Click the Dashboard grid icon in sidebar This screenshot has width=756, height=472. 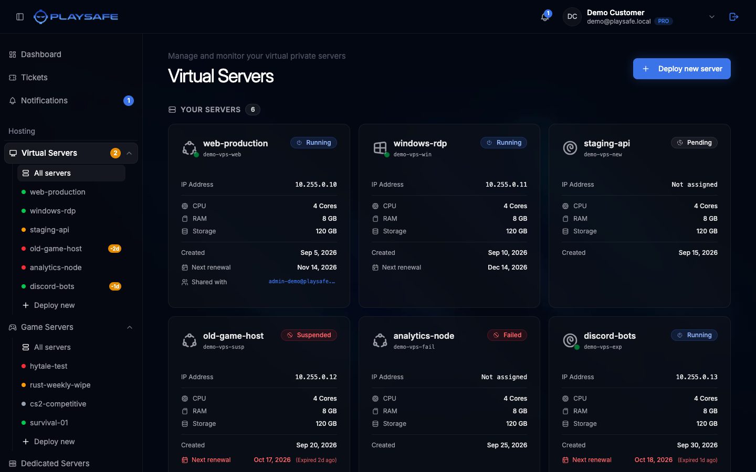13,55
